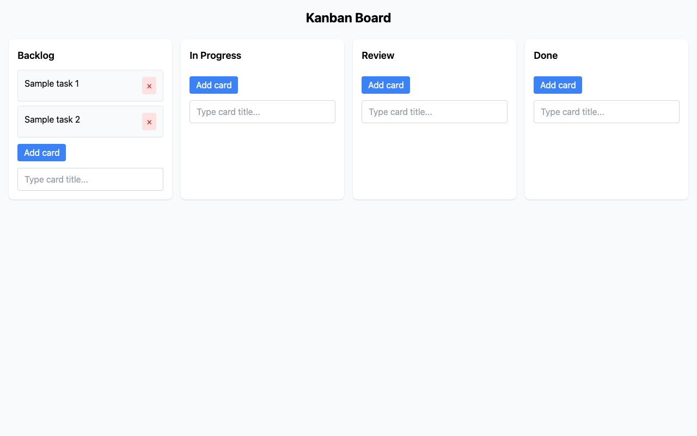
Task: Focus the Done column card title field
Action: click(607, 112)
